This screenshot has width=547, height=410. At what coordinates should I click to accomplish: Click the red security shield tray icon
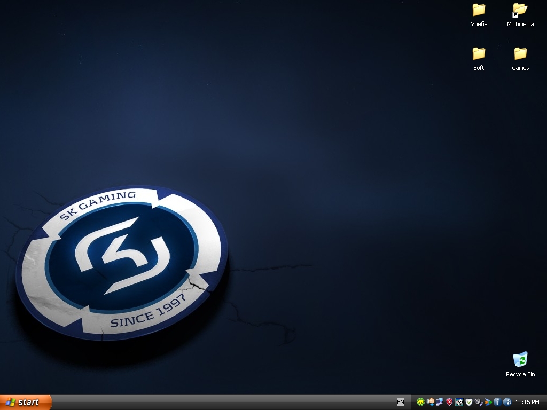(449, 401)
